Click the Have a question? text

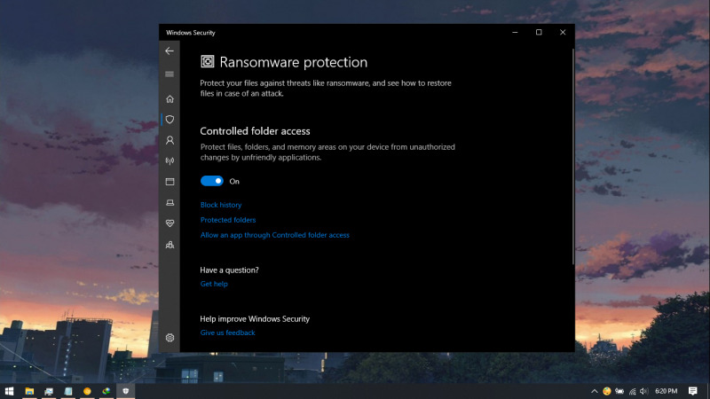tap(229, 270)
